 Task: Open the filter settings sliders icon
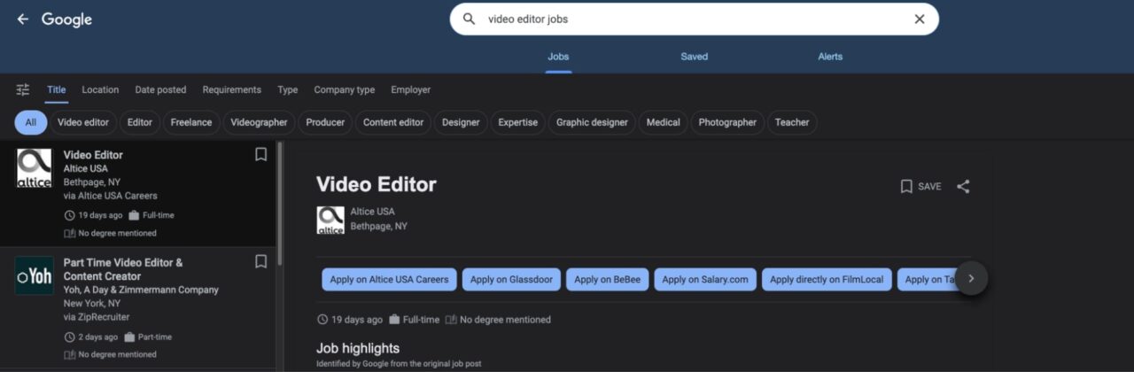(23, 89)
